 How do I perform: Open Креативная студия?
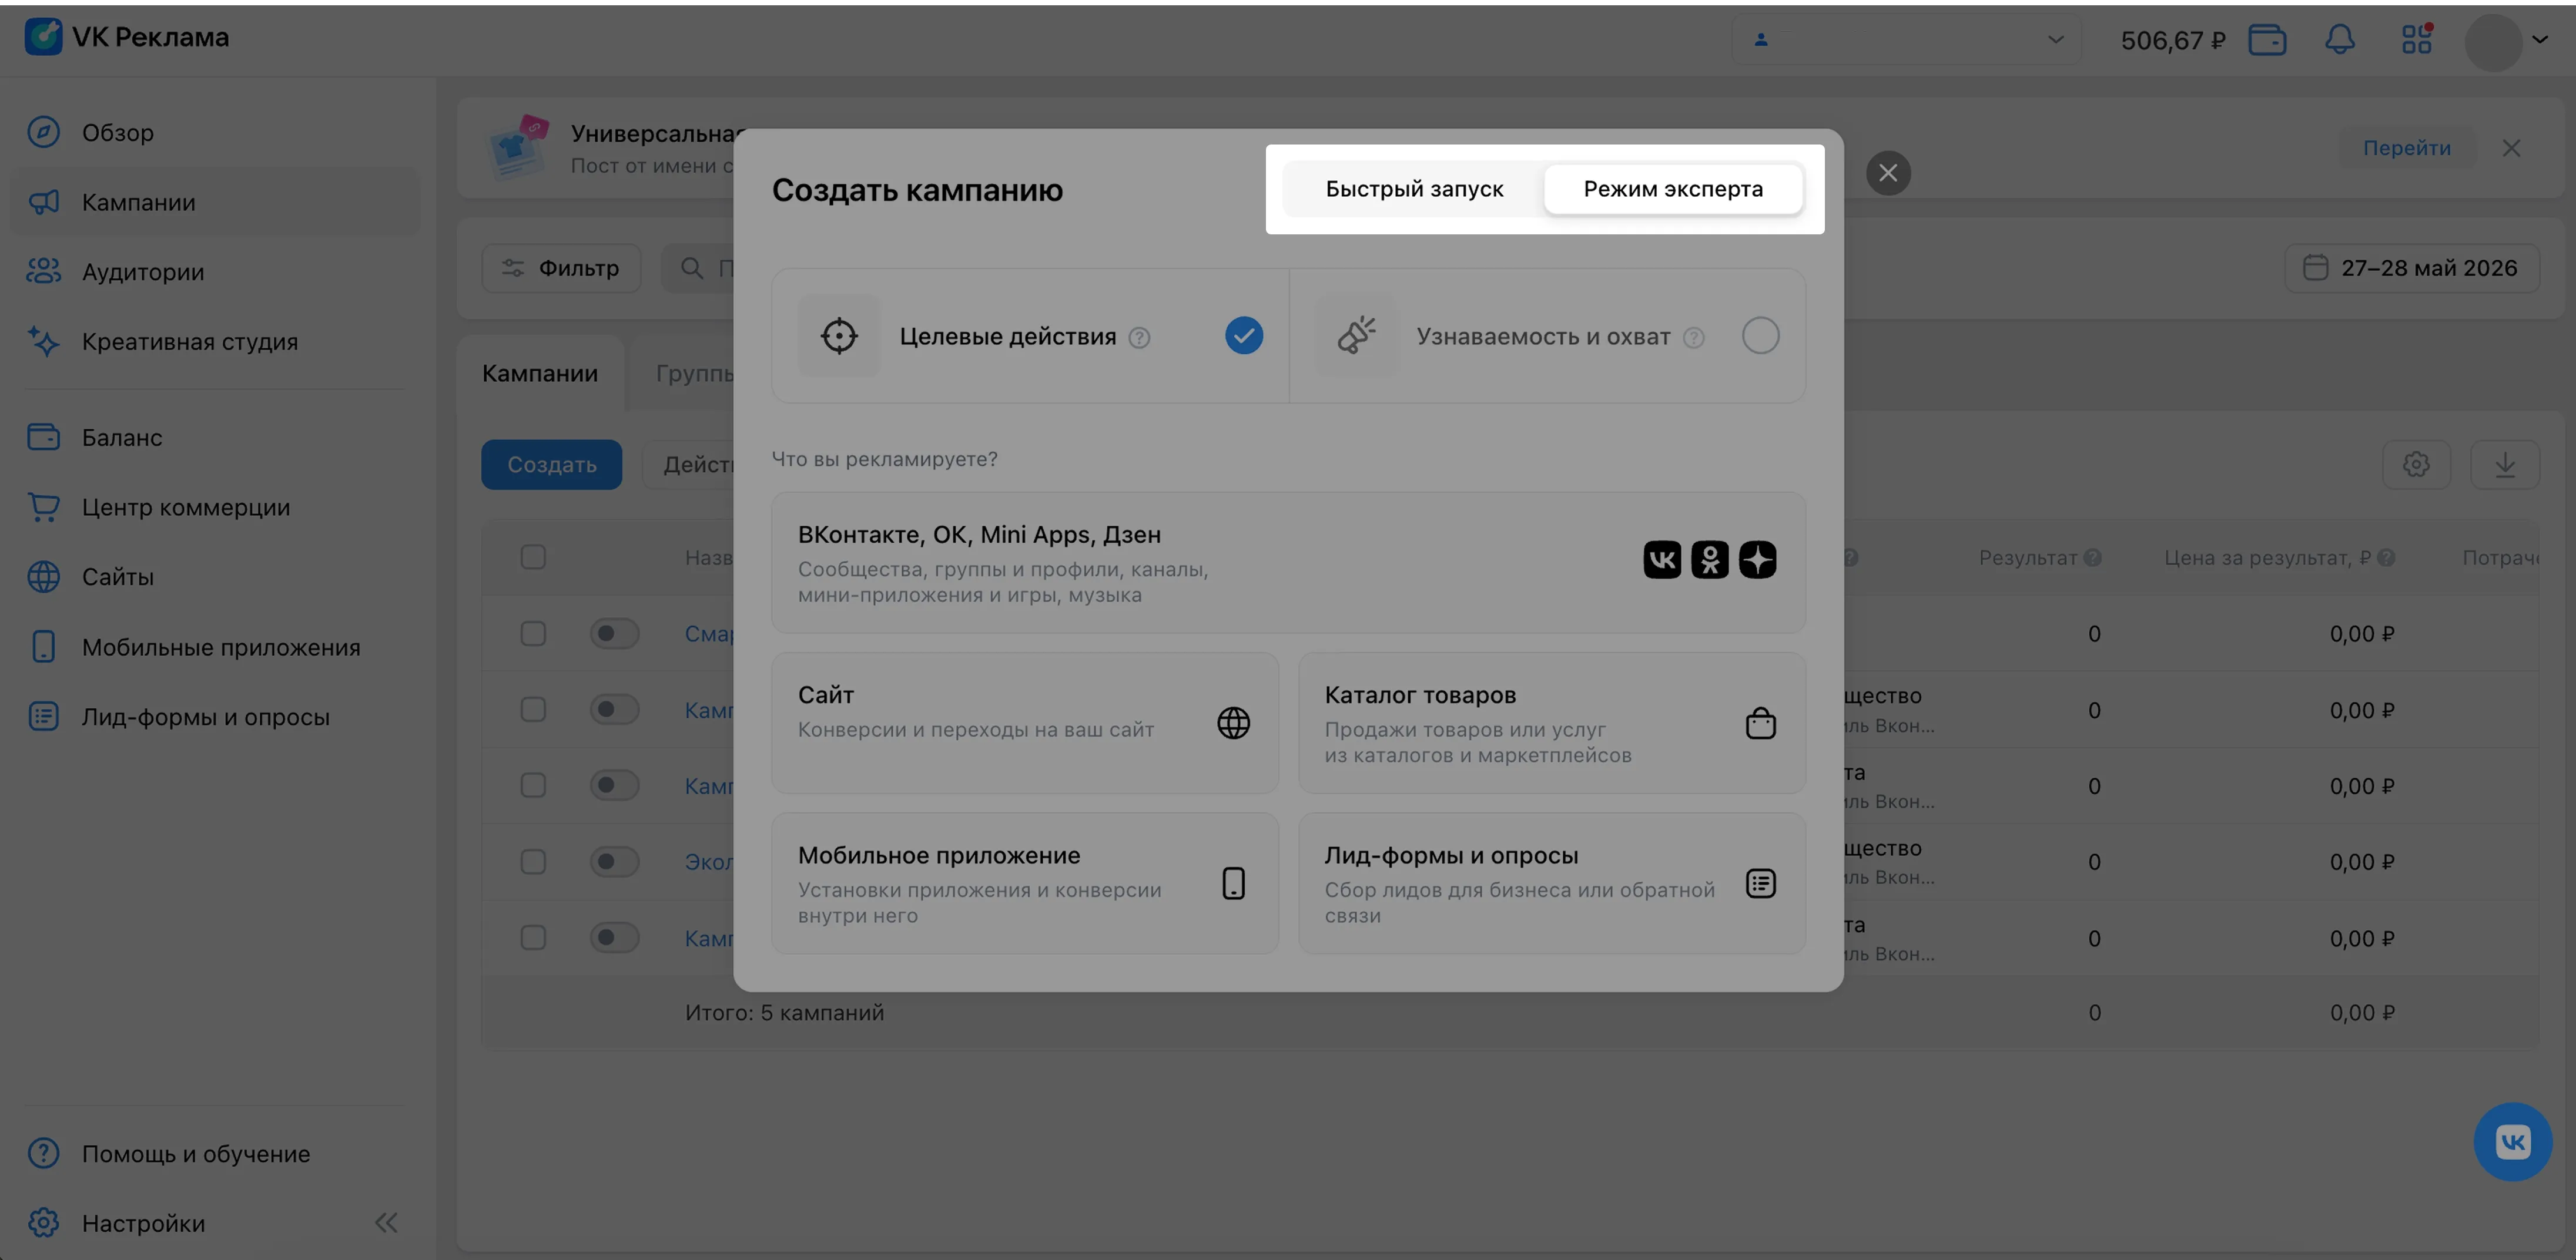click(215, 342)
